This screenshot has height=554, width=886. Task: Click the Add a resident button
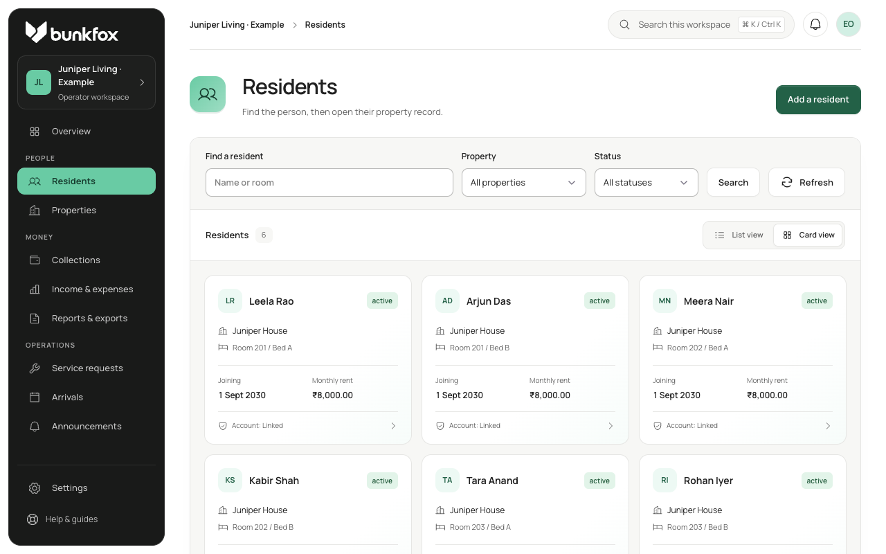[x=818, y=100]
